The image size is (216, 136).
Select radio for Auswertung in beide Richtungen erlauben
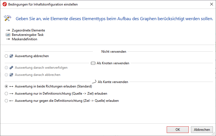point(6,86)
